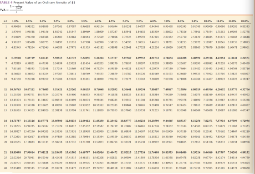Image resolution: width=255 pixels, height=174 pixels.
Task: Click bold value 5.79548 in row 6
Action: point(16,58)
